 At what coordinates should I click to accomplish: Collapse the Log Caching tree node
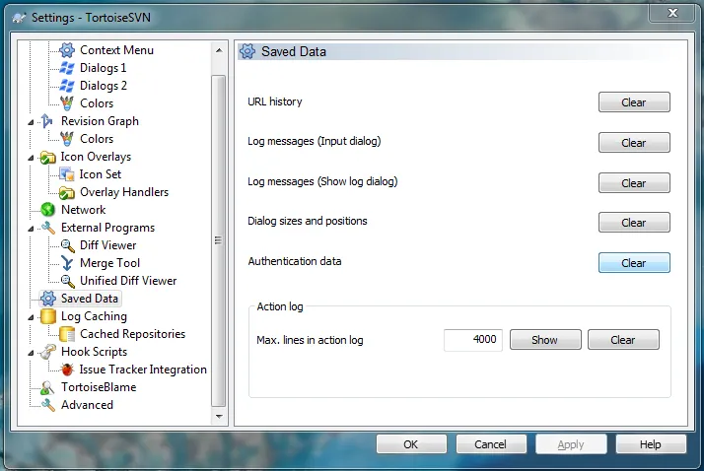pyautogui.click(x=31, y=317)
